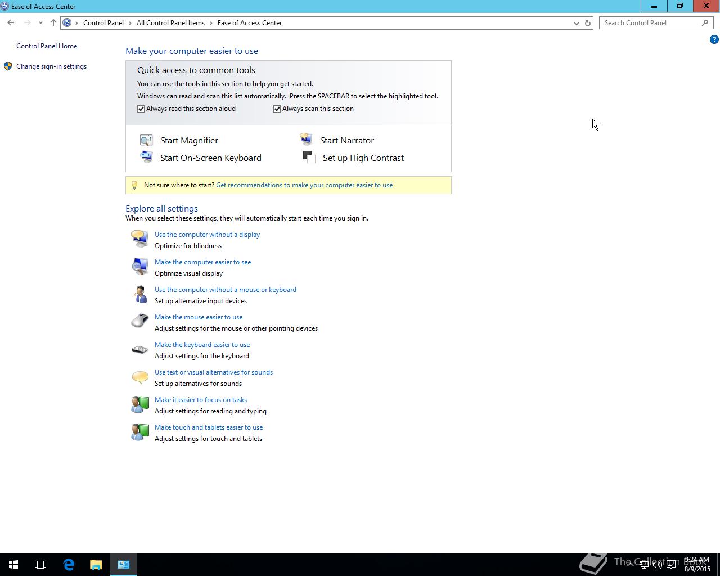Click the blue Help question mark icon
Image resolution: width=720 pixels, height=576 pixels.
pos(714,39)
